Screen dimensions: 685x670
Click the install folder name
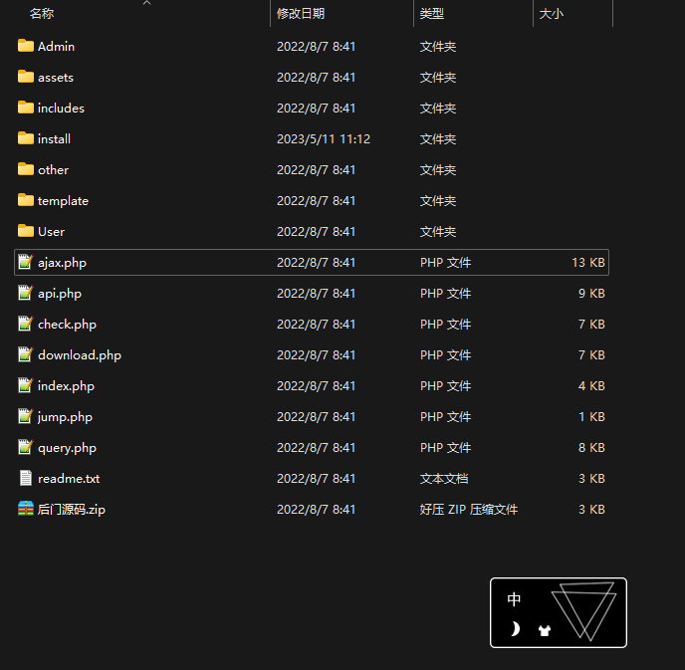(54, 139)
